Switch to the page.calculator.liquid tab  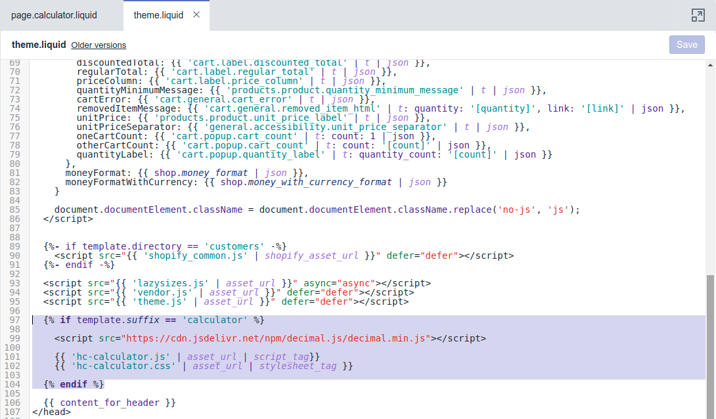click(54, 15)
